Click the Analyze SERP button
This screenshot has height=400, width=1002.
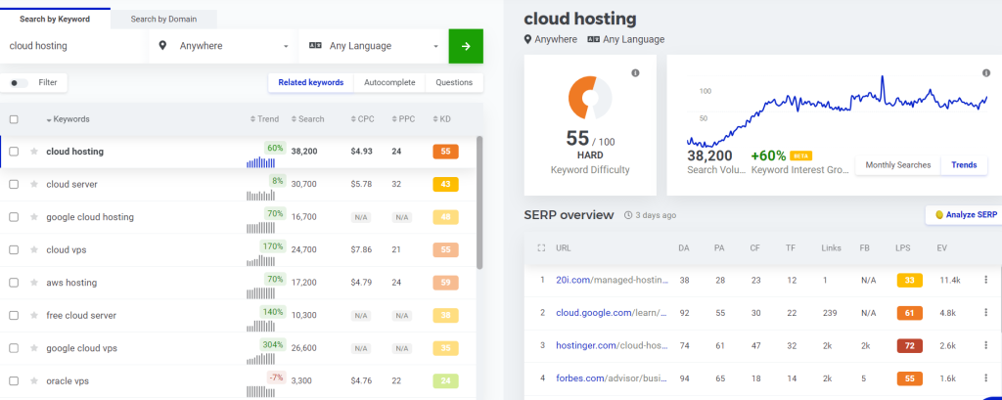[965, 215]
